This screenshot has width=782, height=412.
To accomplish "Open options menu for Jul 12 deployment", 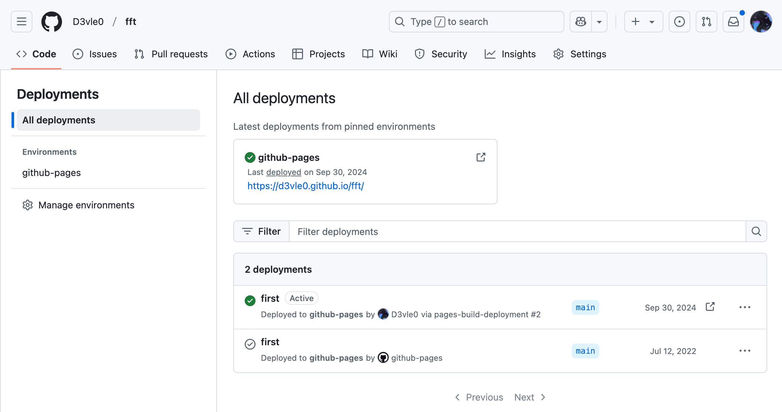I will pos(745,351).
